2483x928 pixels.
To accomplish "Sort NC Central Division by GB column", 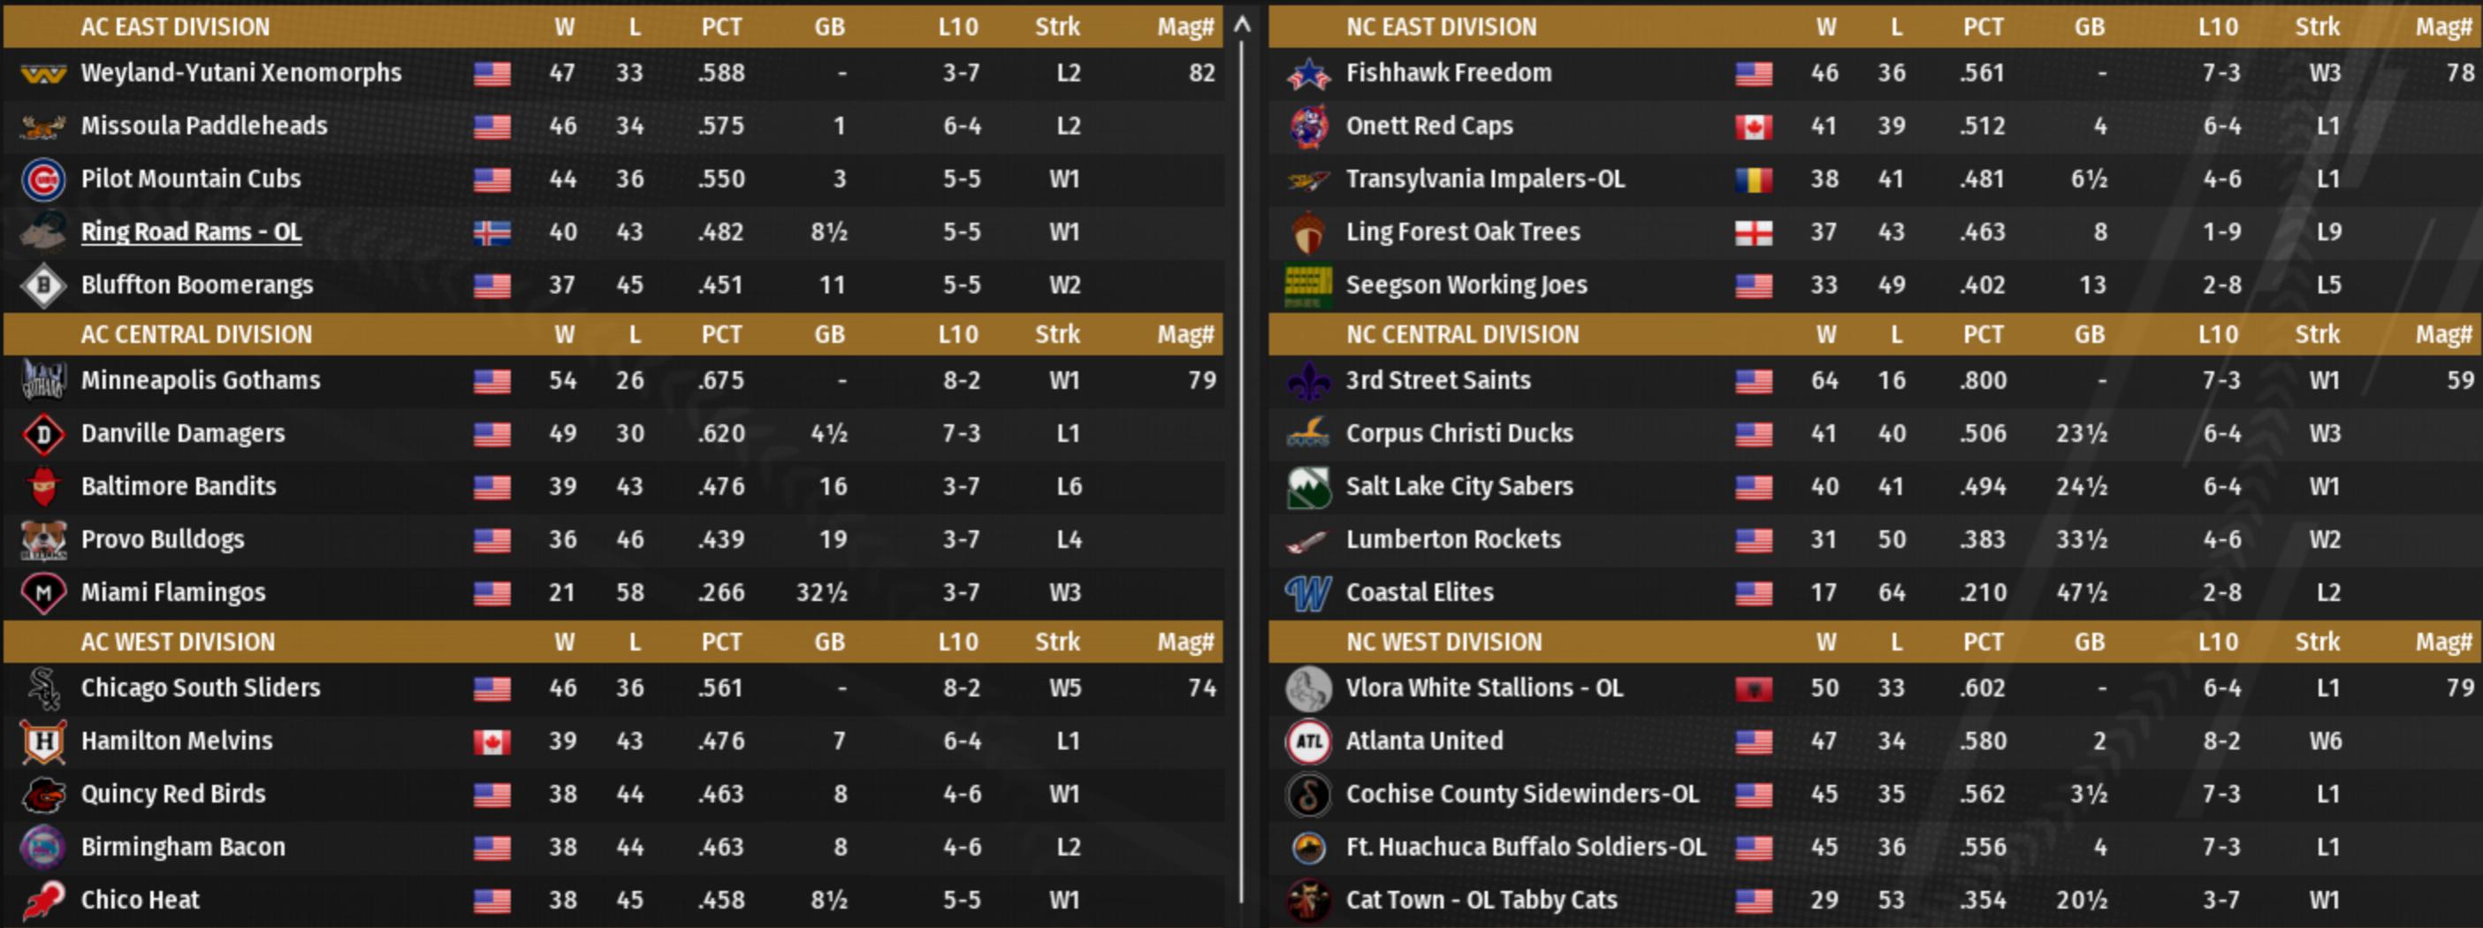I will point(2089,334).
